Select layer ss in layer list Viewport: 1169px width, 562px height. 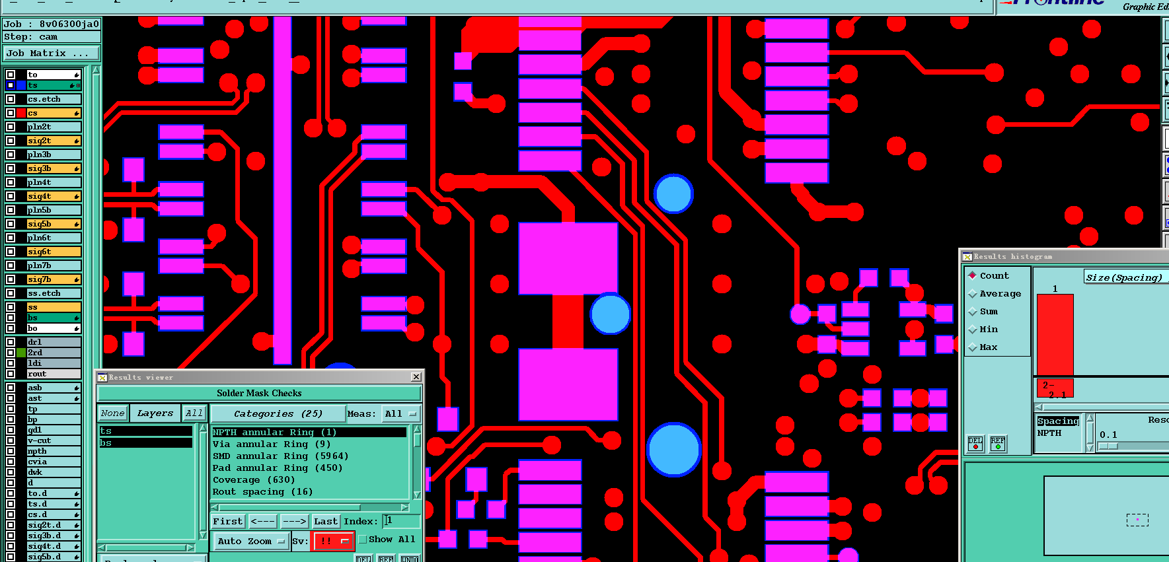54,307
